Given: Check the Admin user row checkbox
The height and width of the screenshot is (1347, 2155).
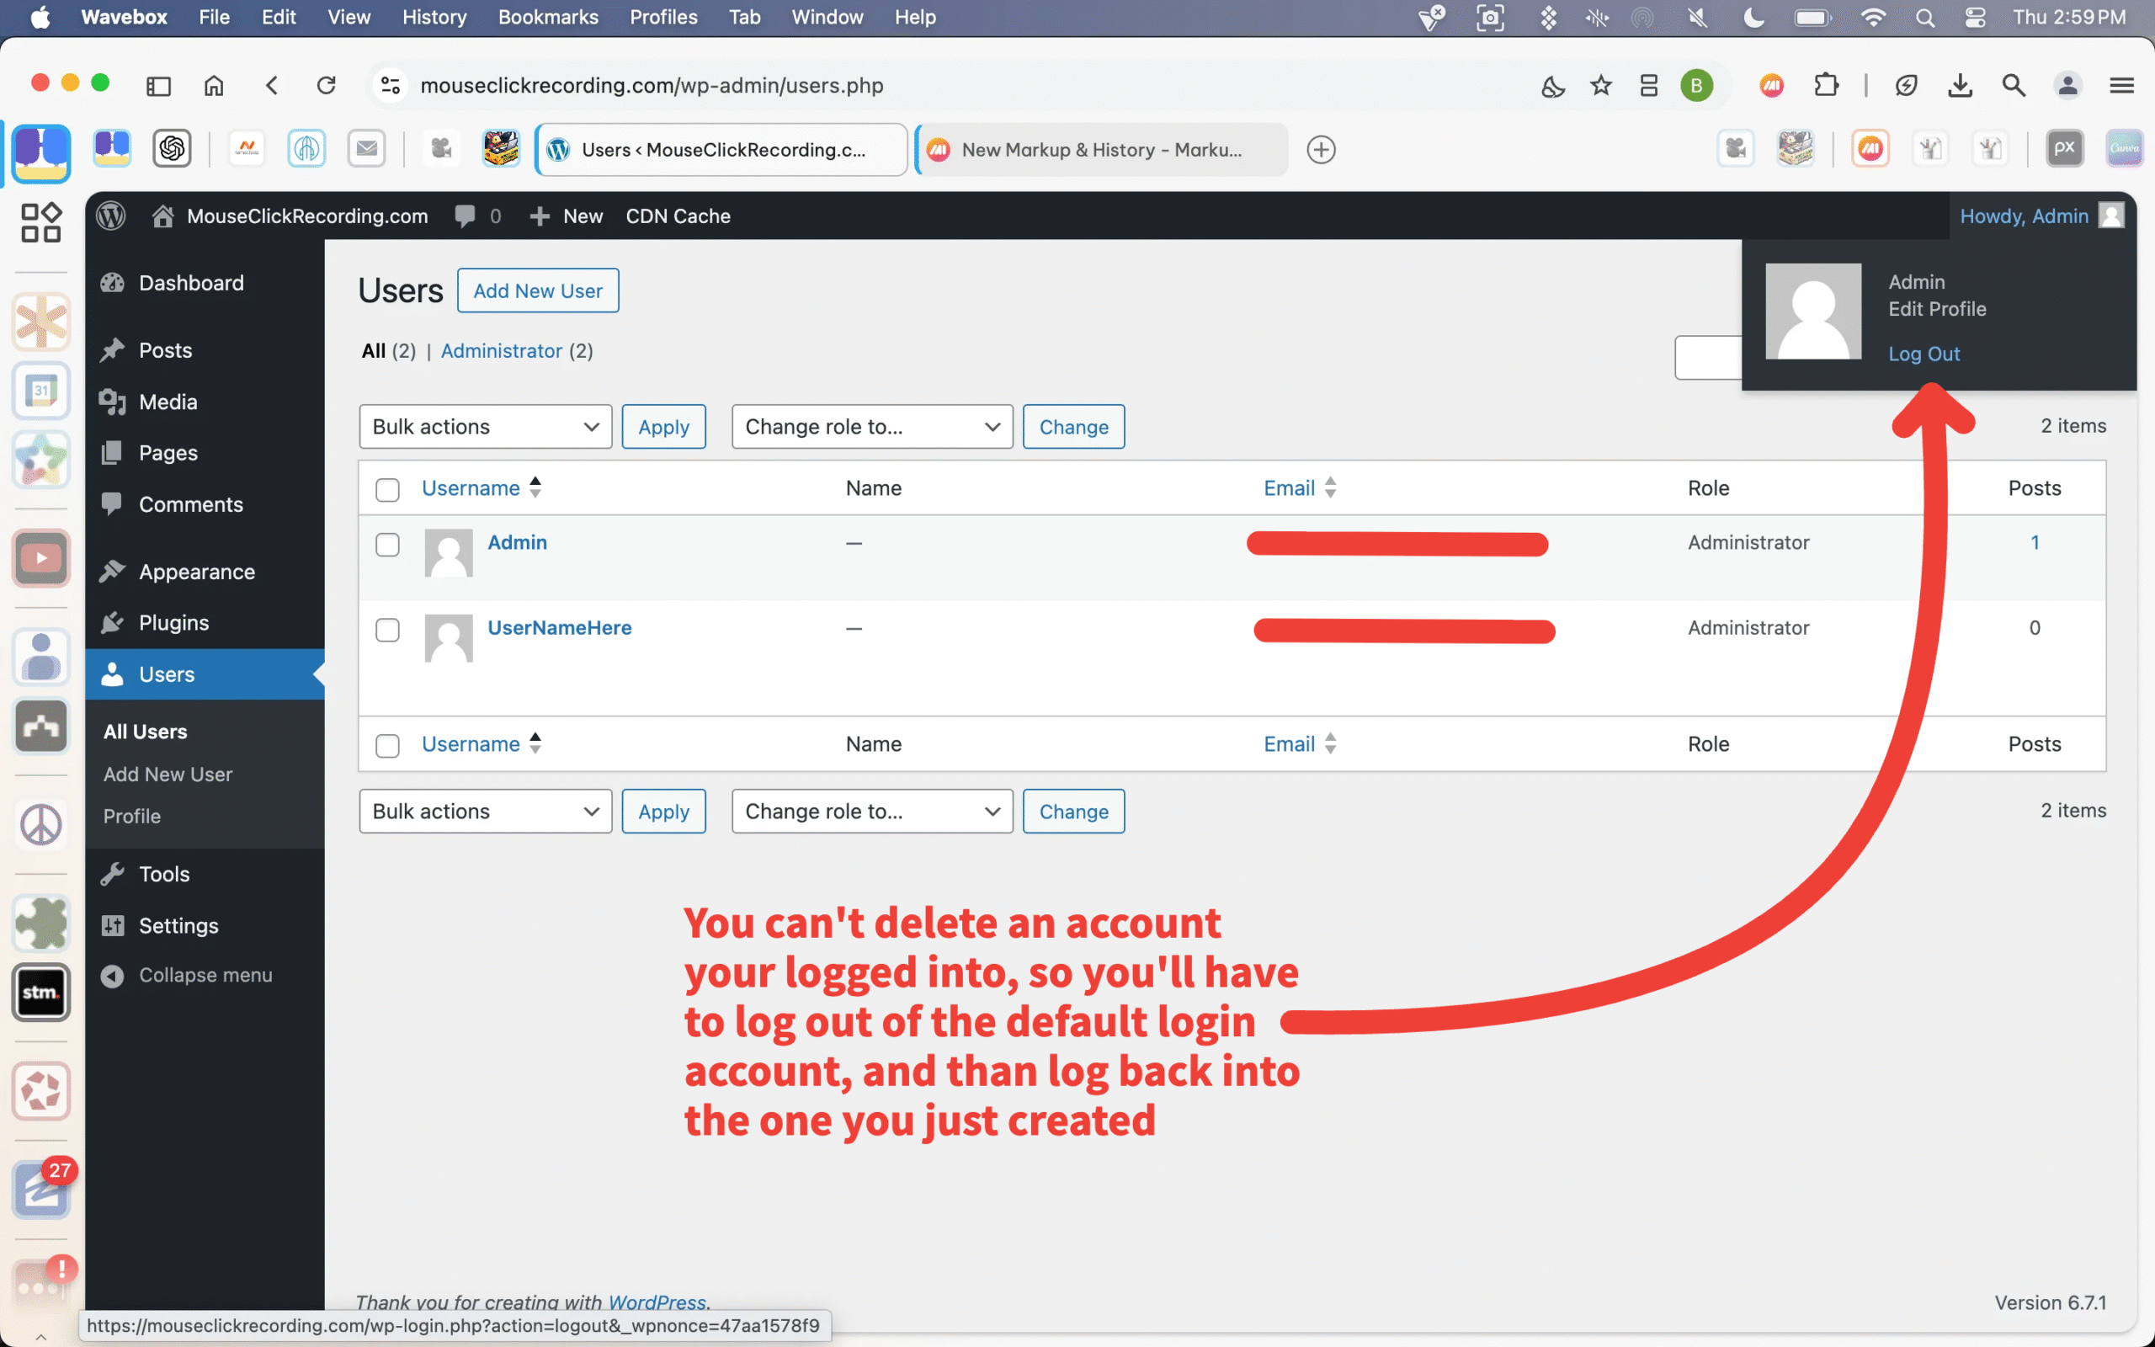Looking at the screenshot, I should [x=387, y=545].
